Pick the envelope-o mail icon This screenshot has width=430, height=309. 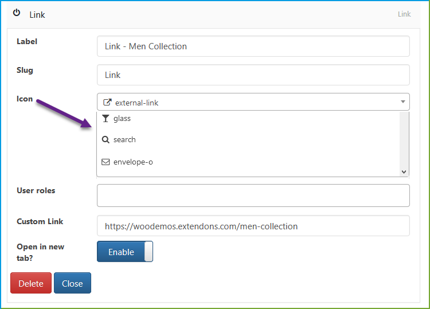pyautogui.click(x=105, y=162)
